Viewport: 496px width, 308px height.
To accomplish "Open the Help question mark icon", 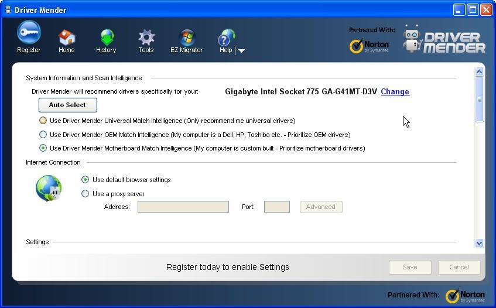I will tap(226, 37).
